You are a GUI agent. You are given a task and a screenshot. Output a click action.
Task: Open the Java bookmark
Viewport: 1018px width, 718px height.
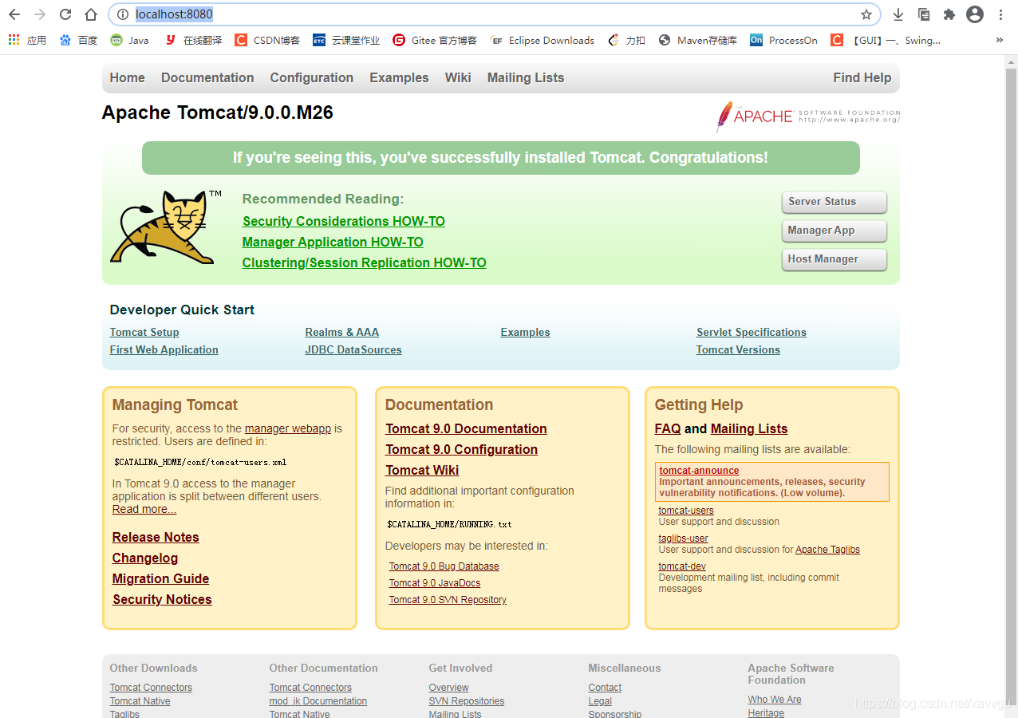129,40
